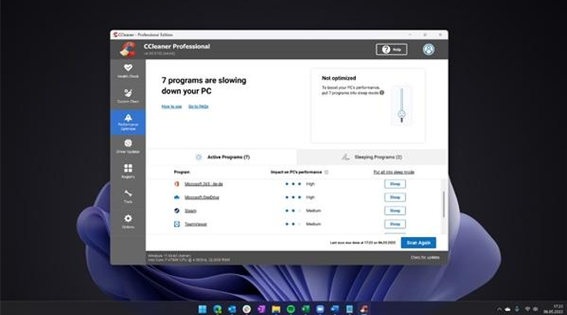Open the Registry section grid icon
The width and height of the screenshot is (567, 315).
point(128,169)
